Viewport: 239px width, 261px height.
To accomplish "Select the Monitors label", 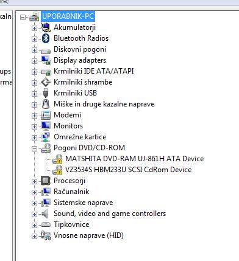I will tap(68, 126).
